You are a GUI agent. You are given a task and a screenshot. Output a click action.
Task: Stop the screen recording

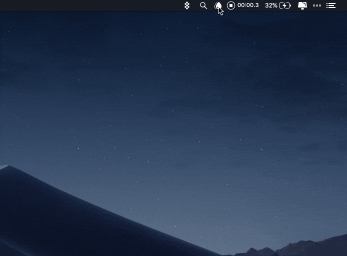coord(231,5)
